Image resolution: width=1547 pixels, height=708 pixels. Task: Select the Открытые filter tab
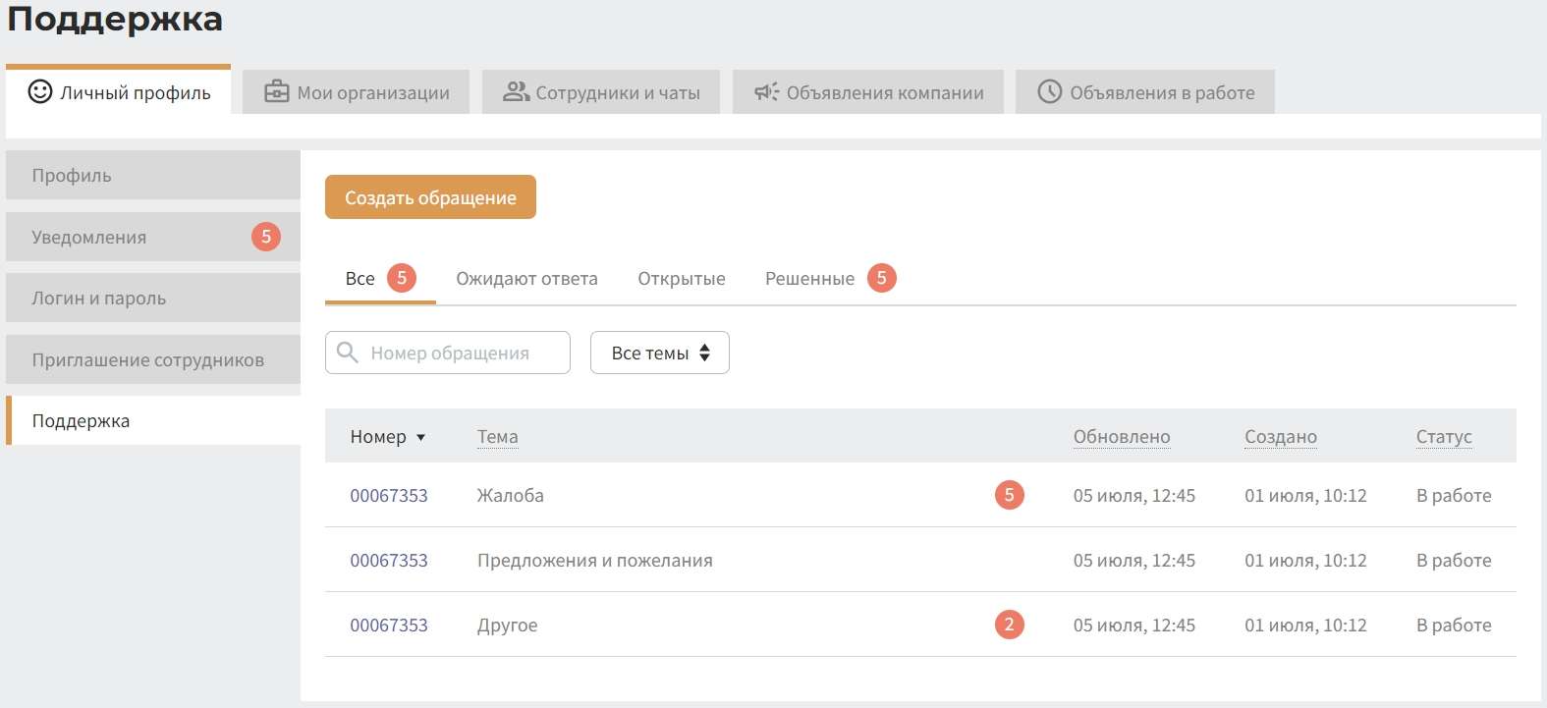click(682, 279)
